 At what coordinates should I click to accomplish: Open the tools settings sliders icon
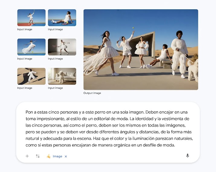coord(37,156)
